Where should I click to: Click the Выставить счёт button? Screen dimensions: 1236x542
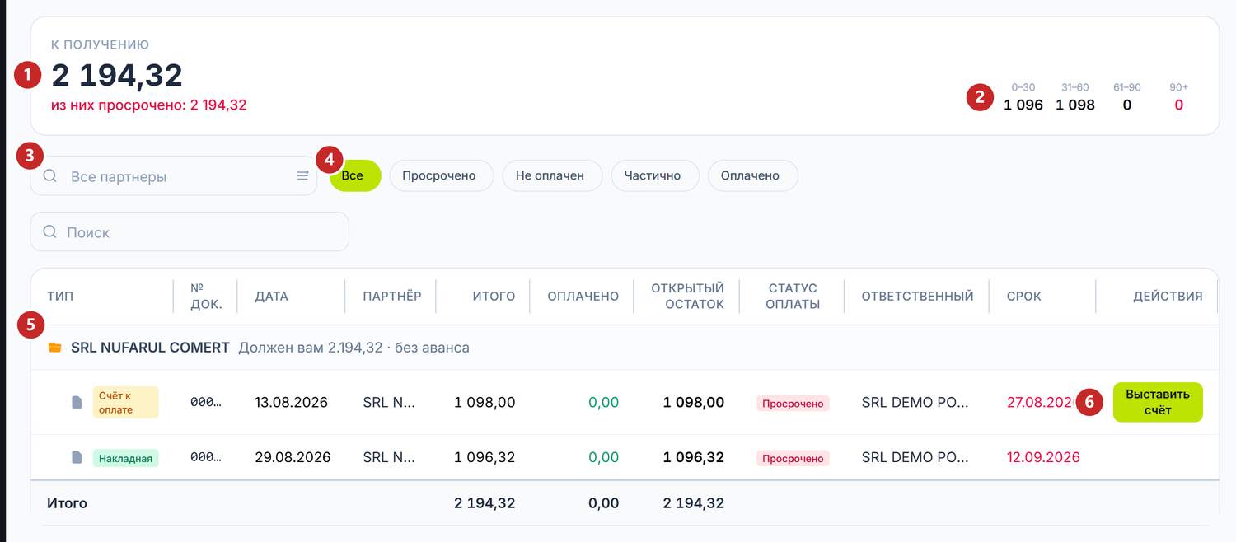click(1158, 402)
